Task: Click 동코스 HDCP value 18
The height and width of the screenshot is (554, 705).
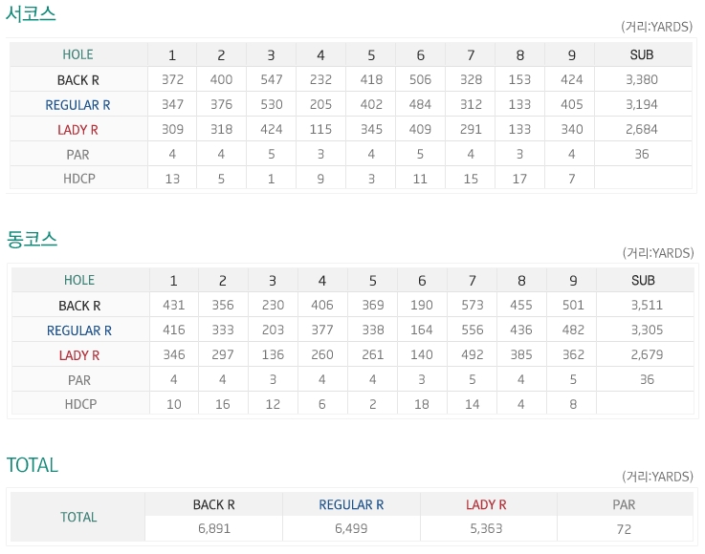Action: 422,404
